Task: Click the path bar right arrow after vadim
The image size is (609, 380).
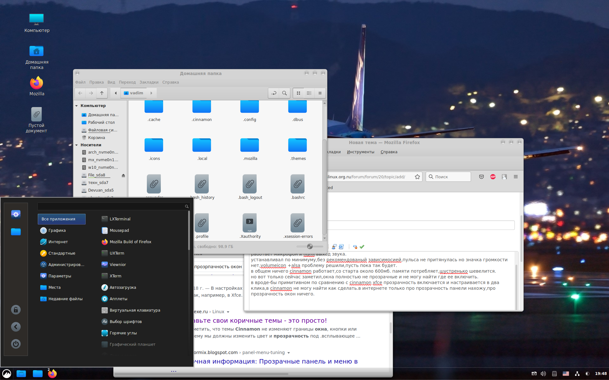Action: [151, 93]
